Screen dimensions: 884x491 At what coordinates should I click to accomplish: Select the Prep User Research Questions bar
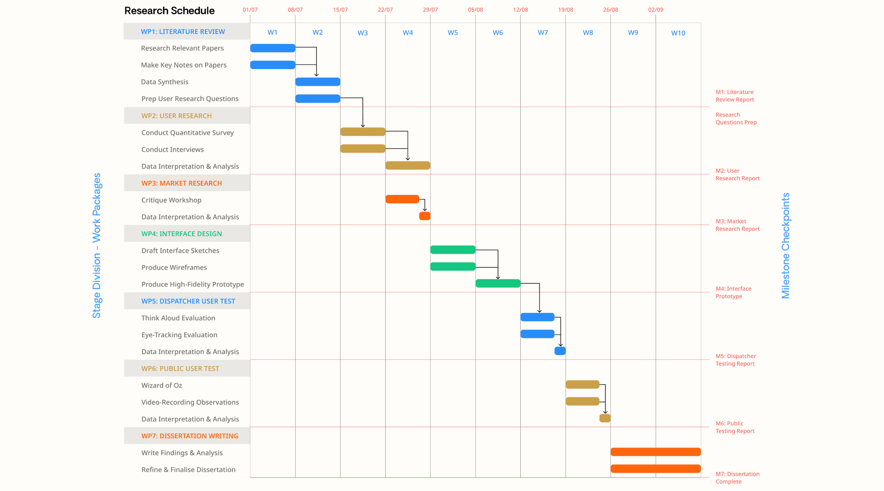click(318, 99)
